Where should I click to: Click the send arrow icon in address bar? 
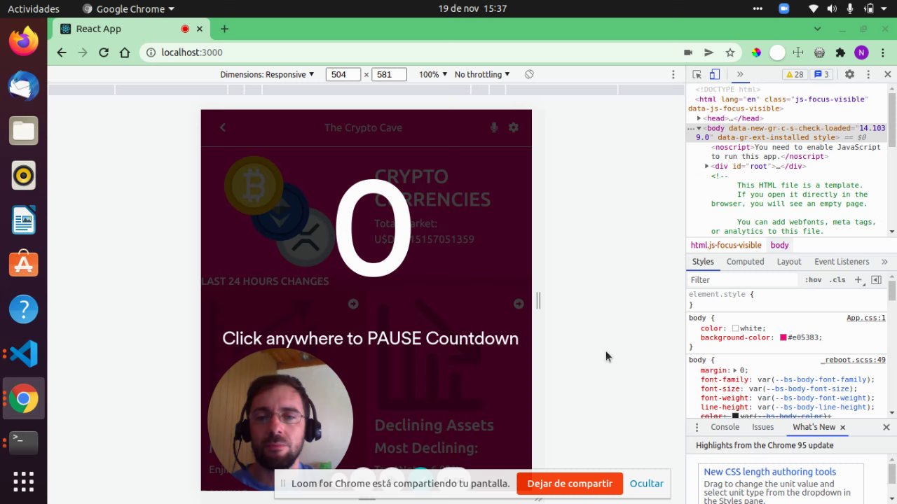pyautogui.click(x=709, y=52)
